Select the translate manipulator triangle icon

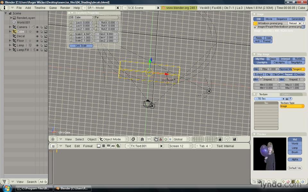coord(161,139)
